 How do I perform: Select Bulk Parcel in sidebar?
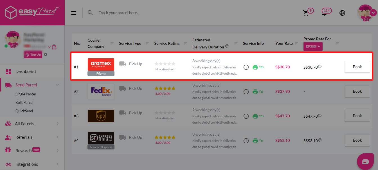24,102
